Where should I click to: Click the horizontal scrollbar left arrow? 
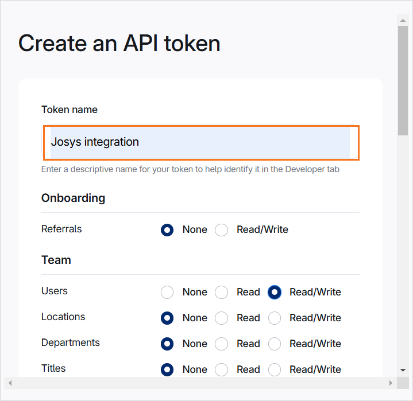(10, 383)
